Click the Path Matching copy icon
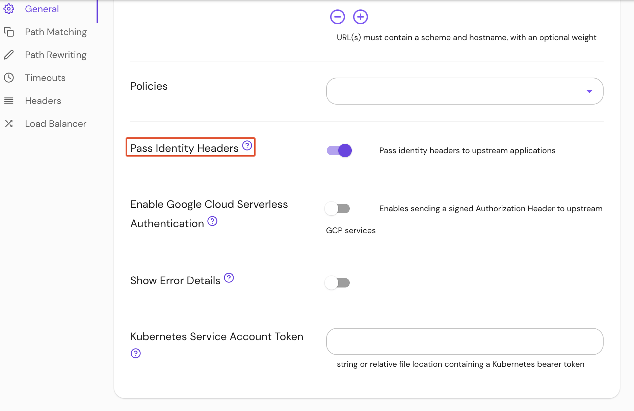The image size is (634, 411). (x=9, y=32)
